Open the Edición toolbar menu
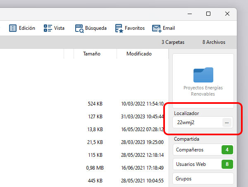 click(22, 28)
